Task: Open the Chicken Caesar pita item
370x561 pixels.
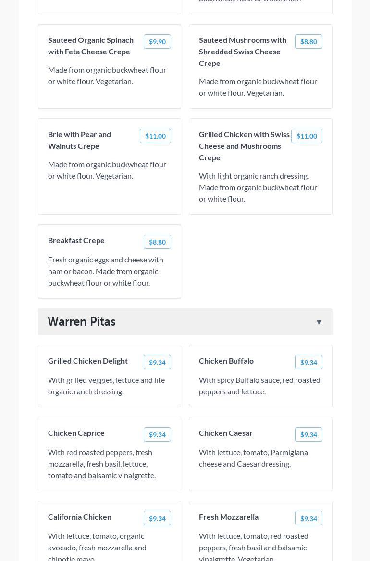Action: coord(226,433)
